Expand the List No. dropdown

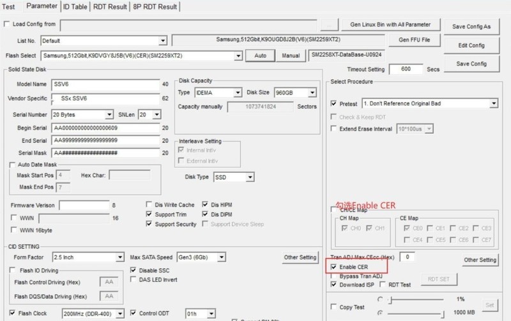coord(163,41)
